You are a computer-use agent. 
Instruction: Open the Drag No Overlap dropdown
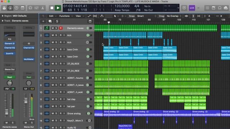pos(174,16)
